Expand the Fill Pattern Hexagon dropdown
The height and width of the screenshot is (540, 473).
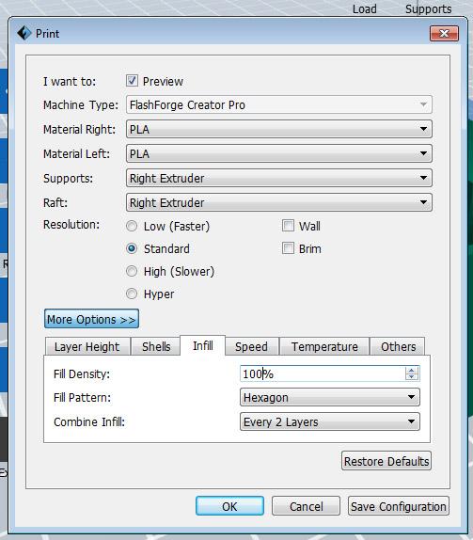click(330, 397)
